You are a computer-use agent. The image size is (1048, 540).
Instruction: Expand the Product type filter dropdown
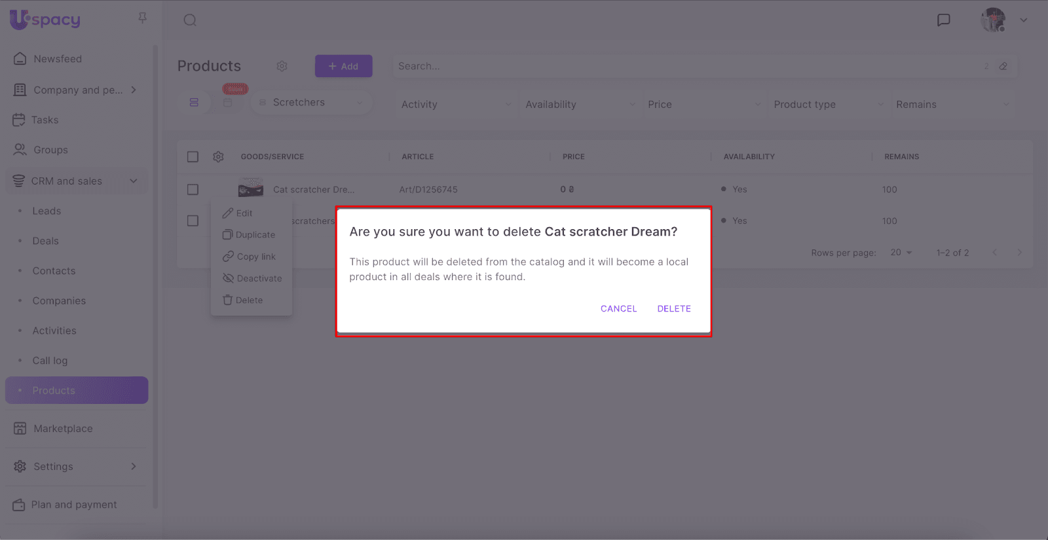pyautogui.click(x=828, y=105)
